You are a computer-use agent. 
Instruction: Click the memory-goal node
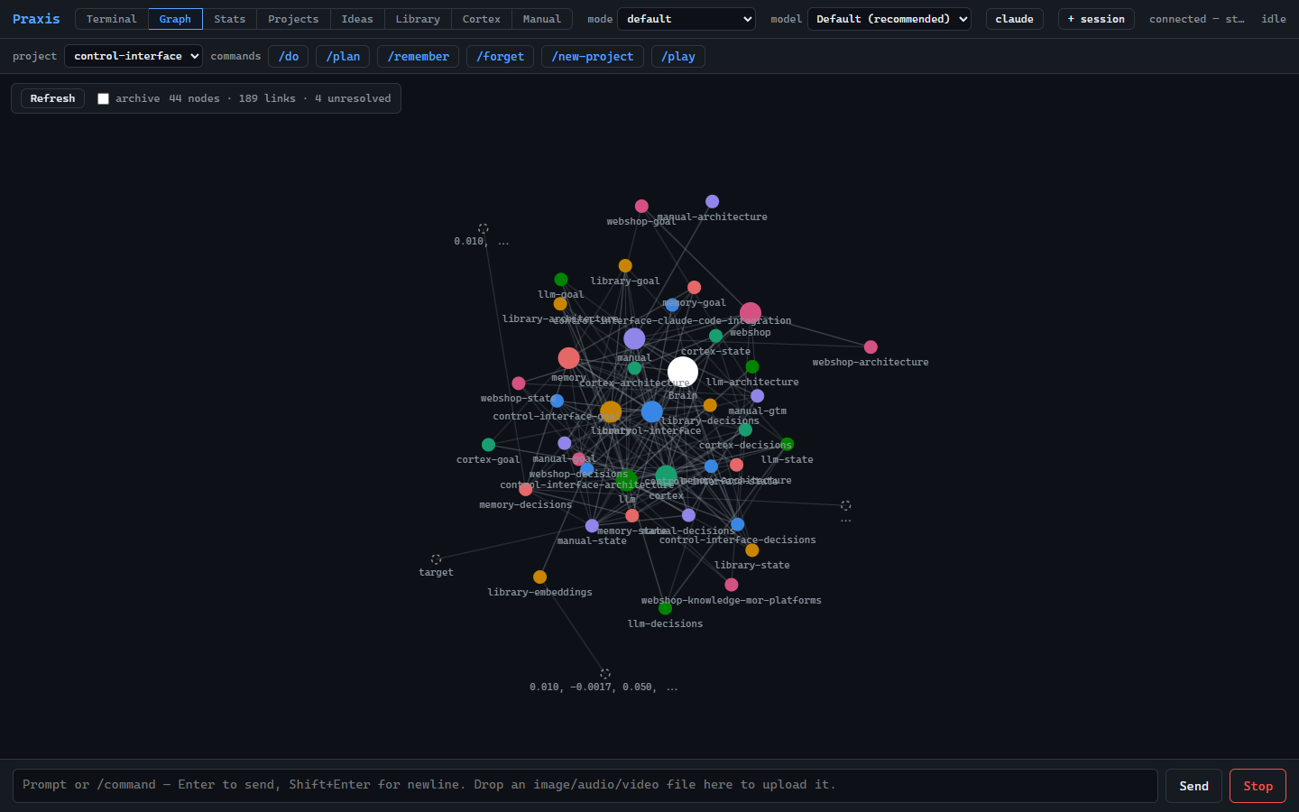(694, 287)
